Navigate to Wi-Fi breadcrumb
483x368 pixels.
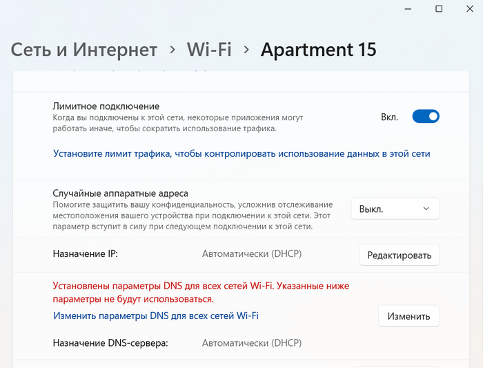(x=209, y=50)
